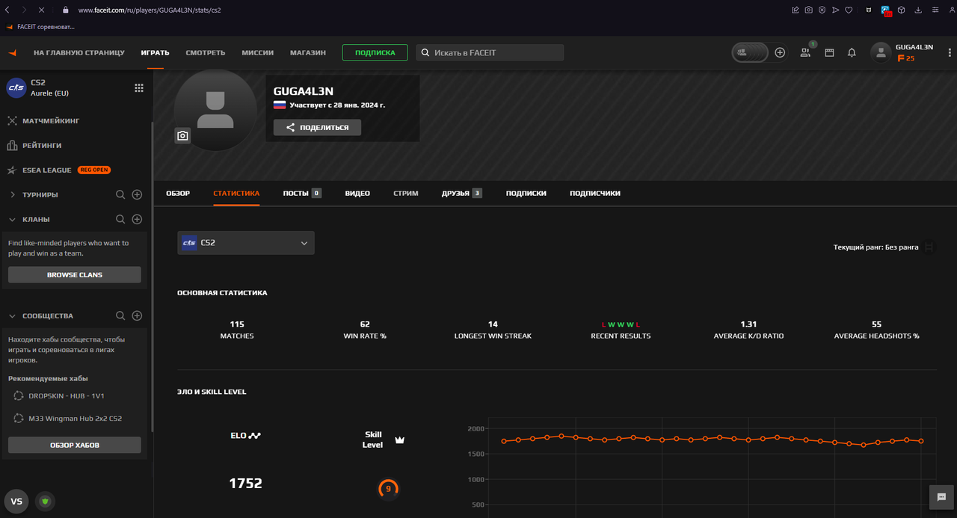Click the browser heart bookmark icon
The width and height of the screenshot is (957, 518).
coord(849,10)
